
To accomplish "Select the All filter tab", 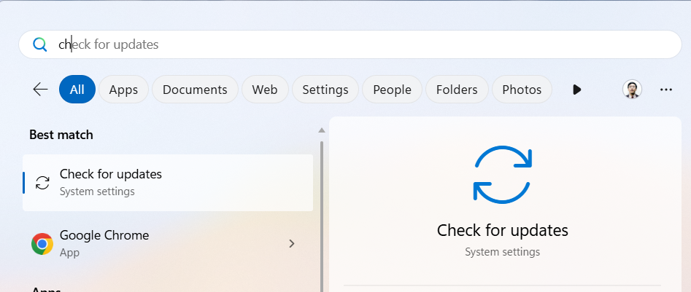I will (77, 90).
